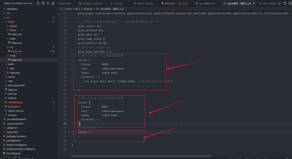
Task: Expand the collapsed server block on line 50
Action: tap(70, 132)
